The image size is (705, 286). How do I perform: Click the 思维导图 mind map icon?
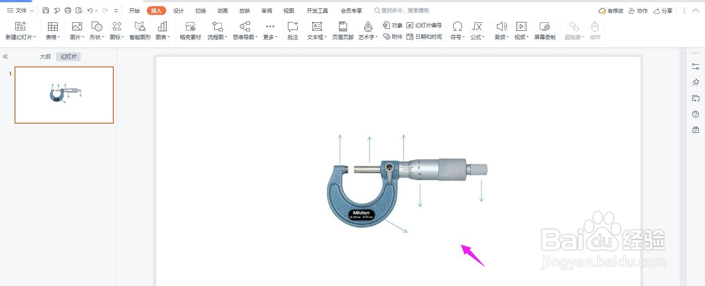pyautogui.click(x=245, y=26)
